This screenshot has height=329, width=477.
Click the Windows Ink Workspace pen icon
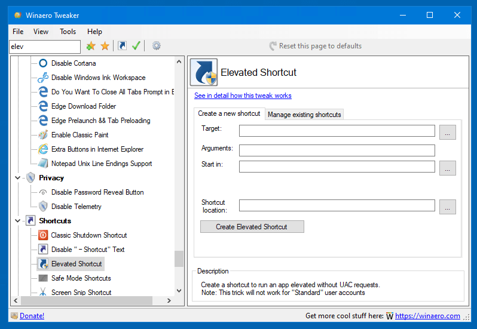tap(43, 78)
